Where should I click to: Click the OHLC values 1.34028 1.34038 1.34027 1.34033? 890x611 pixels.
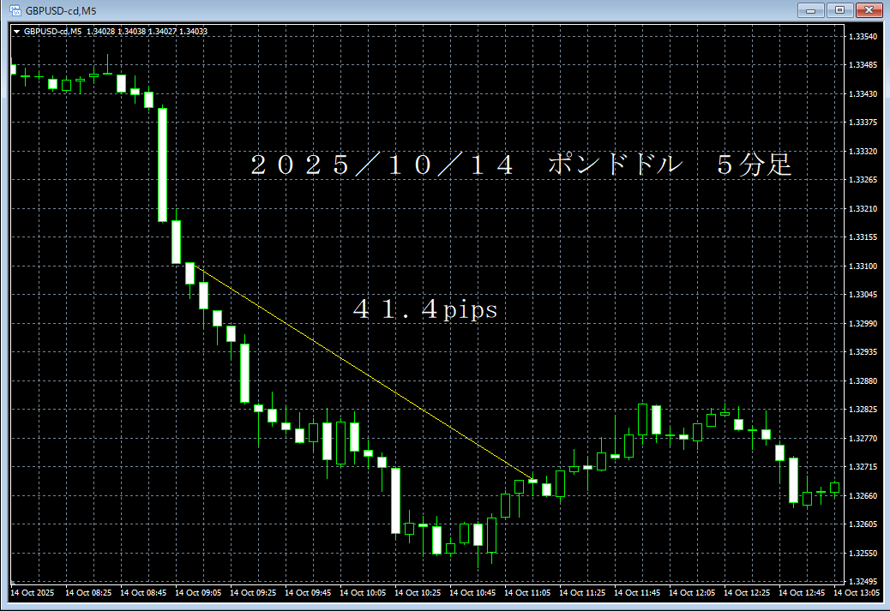[x=147, y=32]
